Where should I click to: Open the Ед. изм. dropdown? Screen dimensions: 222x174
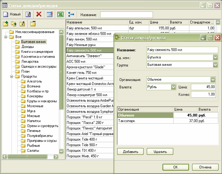click(x=215, y=57)
